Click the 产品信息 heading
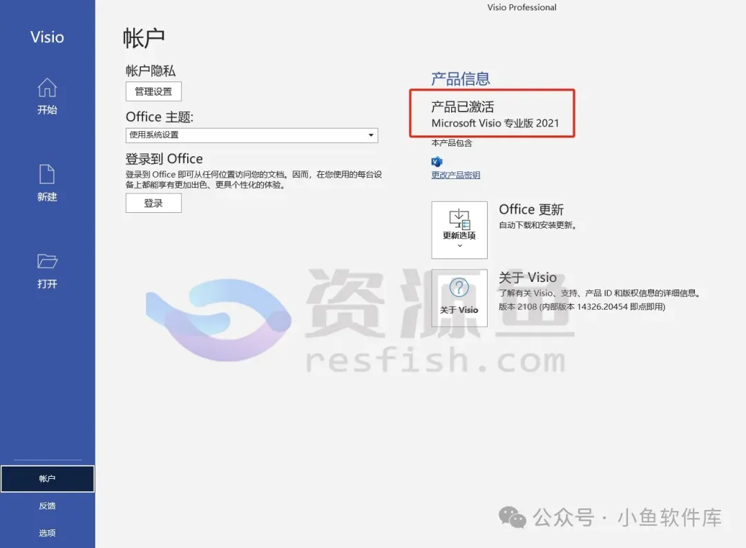The height and width of the screenshot is (548, 746). (x=460, y=79)
